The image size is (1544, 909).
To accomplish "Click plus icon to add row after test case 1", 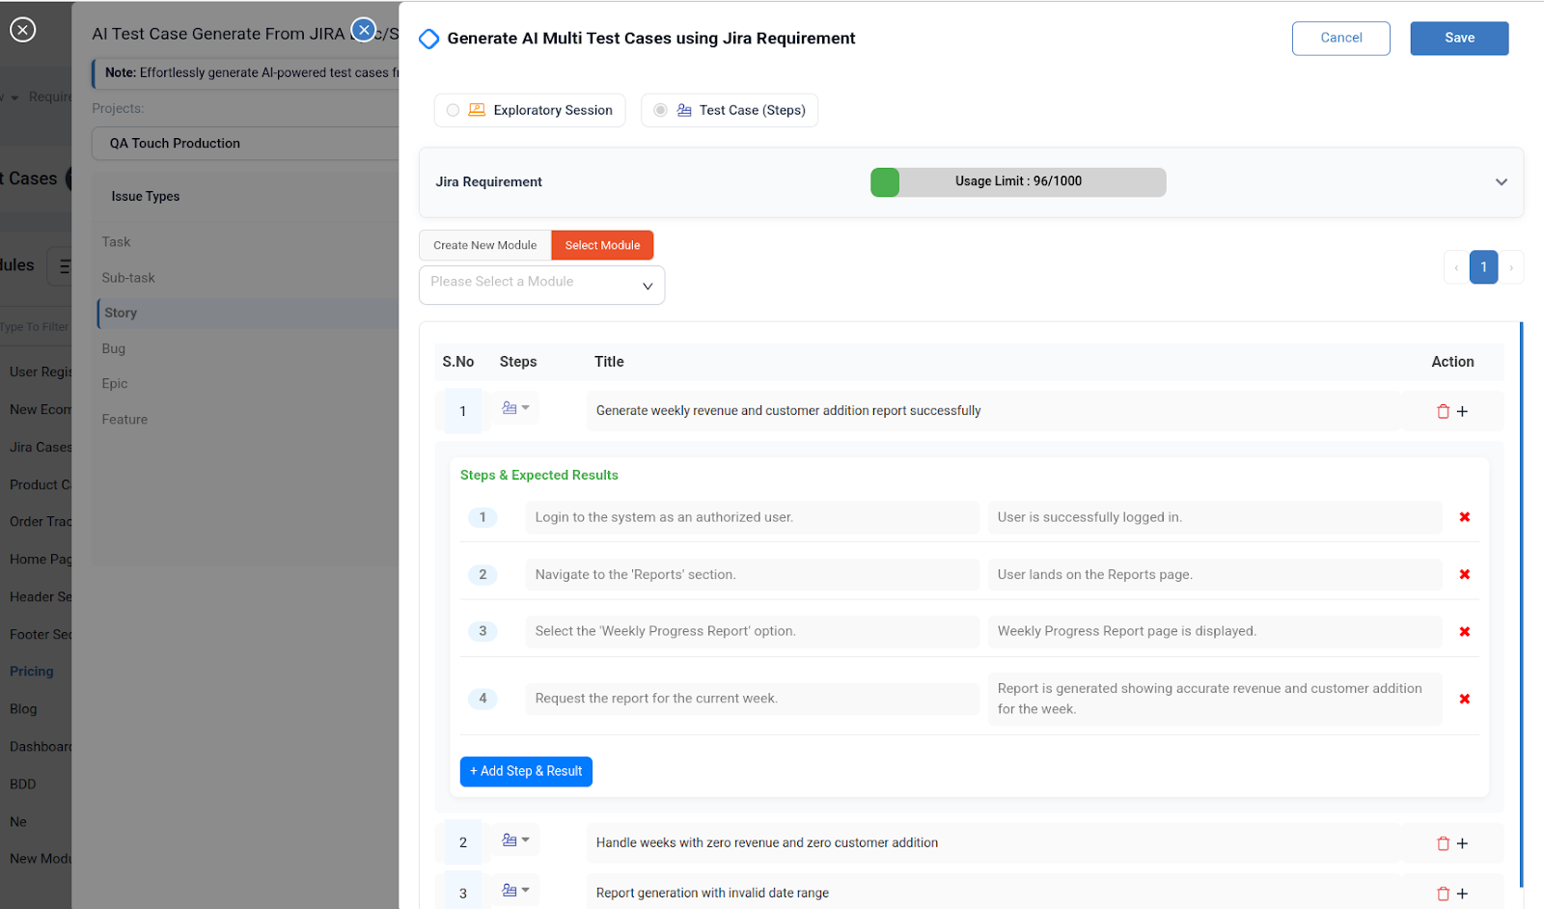I will coord(1462,410).
